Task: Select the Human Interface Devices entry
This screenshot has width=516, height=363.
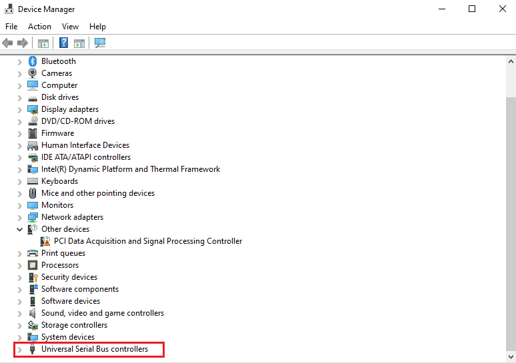Action: [85, 145]
